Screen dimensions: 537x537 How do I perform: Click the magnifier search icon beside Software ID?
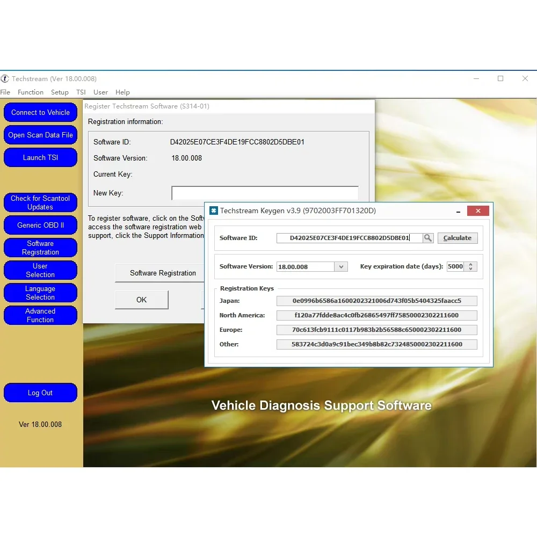pos(428,237)
